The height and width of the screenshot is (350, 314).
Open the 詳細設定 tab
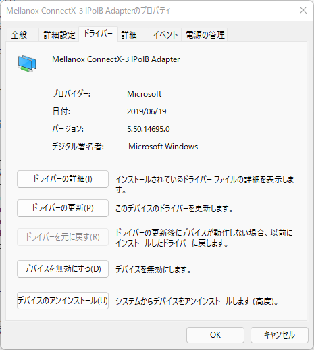(x=59, y=35)
